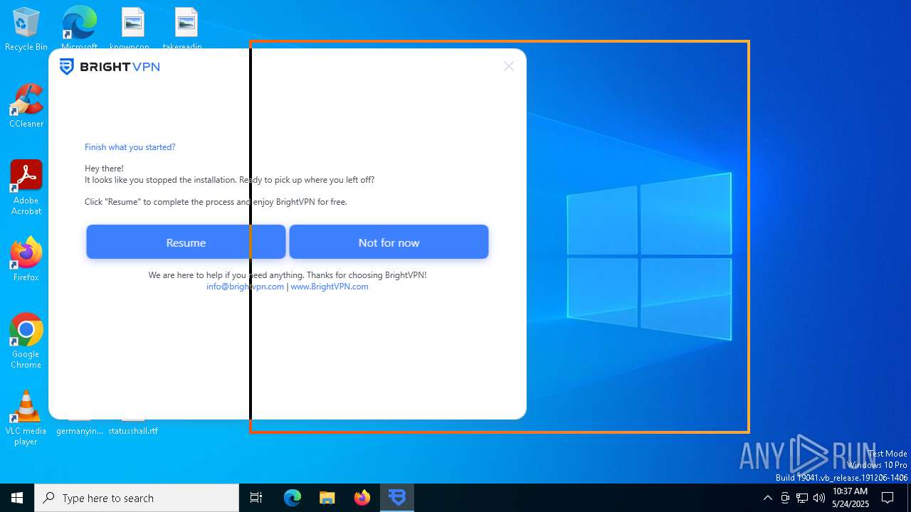Open the Firefox desktop shortcut

(26, 260)
